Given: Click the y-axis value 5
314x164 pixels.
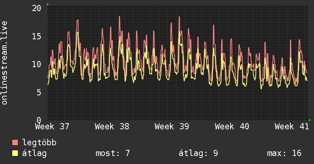Looking at the screenshot, I should 39,92.
